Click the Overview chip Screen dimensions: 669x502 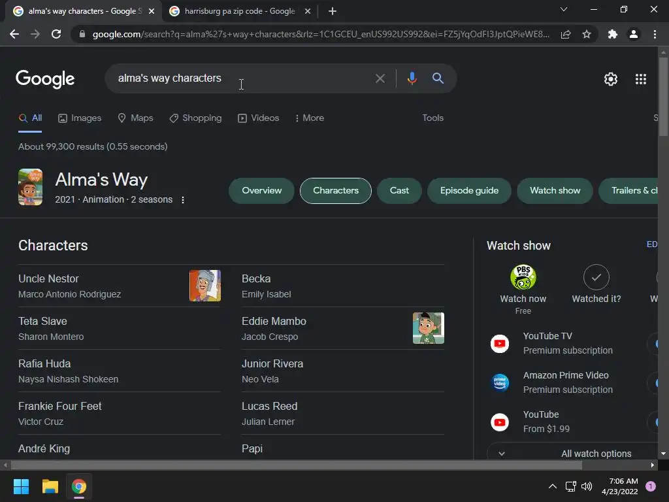point(261,191)
